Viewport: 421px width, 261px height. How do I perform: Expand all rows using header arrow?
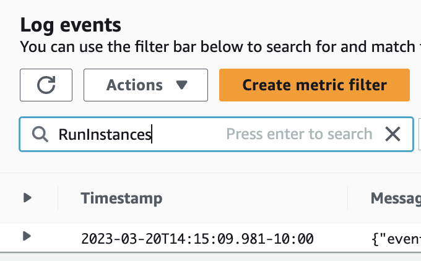coord(27,198)
